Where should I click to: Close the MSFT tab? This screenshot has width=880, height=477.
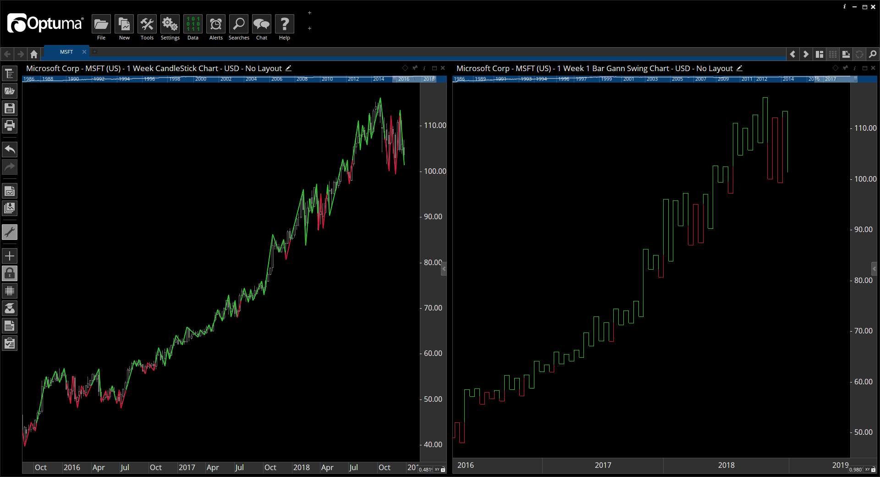(84, 52)
